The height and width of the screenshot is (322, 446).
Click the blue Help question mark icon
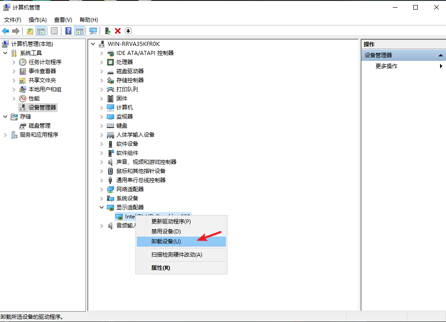click(68, 31)
